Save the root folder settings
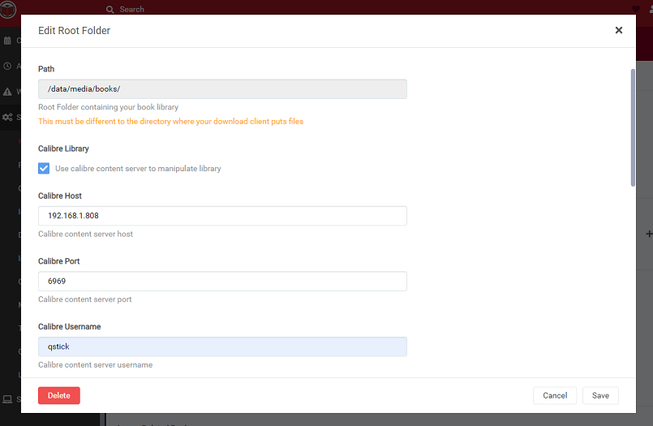653x426 pixels. tap(600, 395)
